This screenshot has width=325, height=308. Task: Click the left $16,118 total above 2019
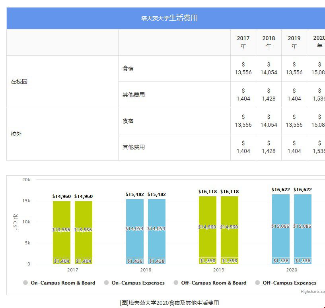[x=208, y=192]
